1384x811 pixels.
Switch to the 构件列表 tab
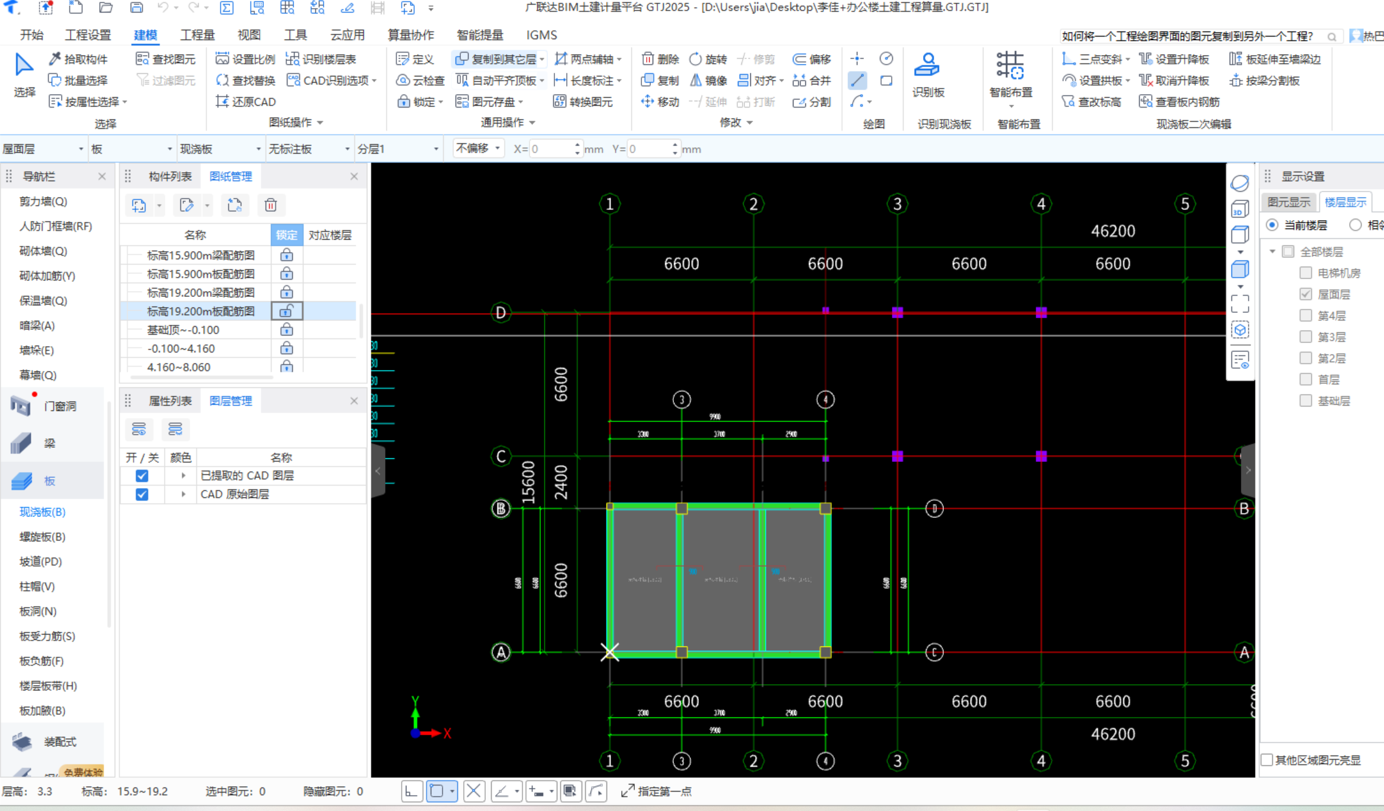click(x=170, y=176)
